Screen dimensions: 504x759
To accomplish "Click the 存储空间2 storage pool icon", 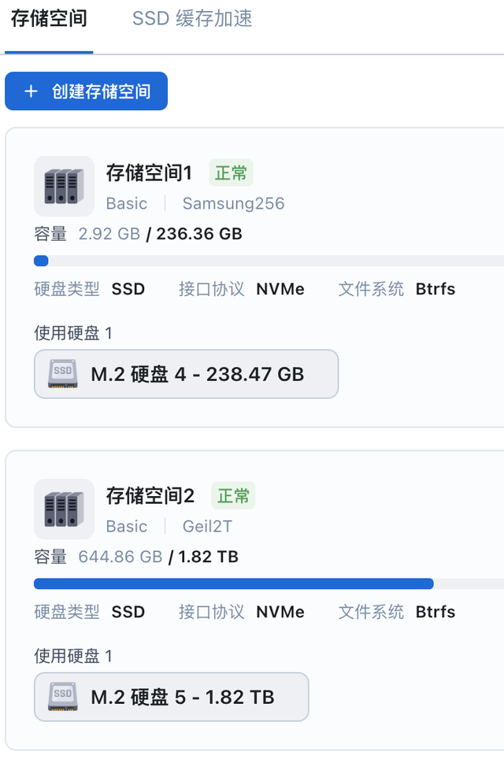I will click(64, 509).
